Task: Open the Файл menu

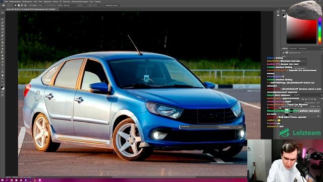Action: point(7,2)
